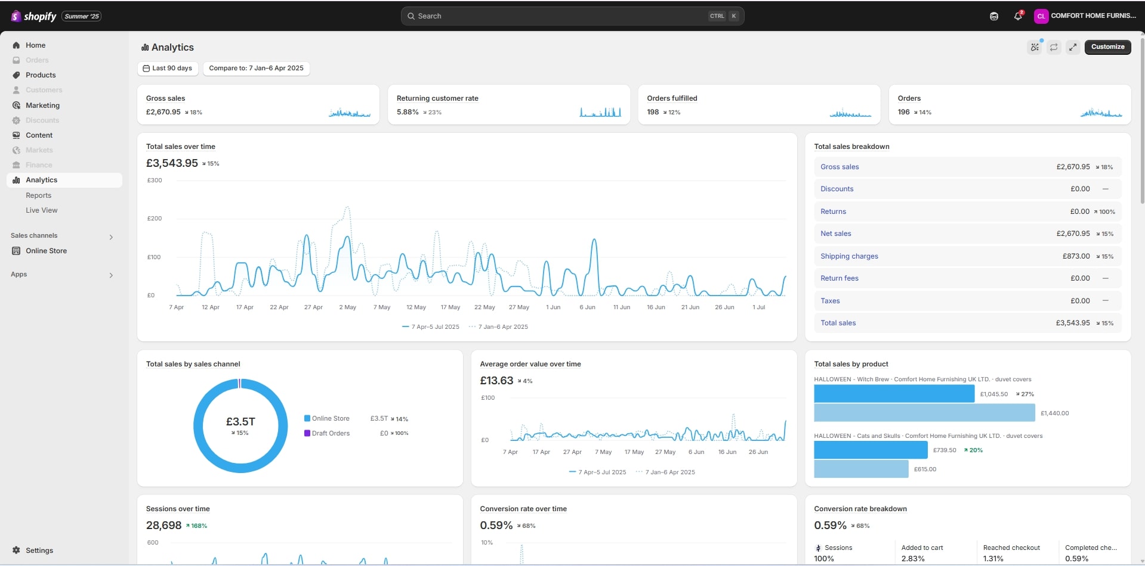This screenshot has width=1145, height=566.
Task: Click the Orders icon in the sidebar
Action: coord(16,60)
